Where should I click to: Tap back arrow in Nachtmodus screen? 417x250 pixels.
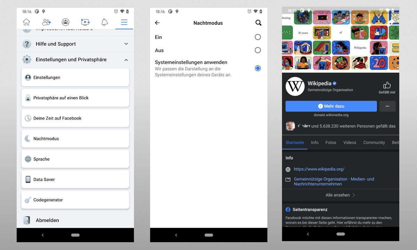[157, 23]
